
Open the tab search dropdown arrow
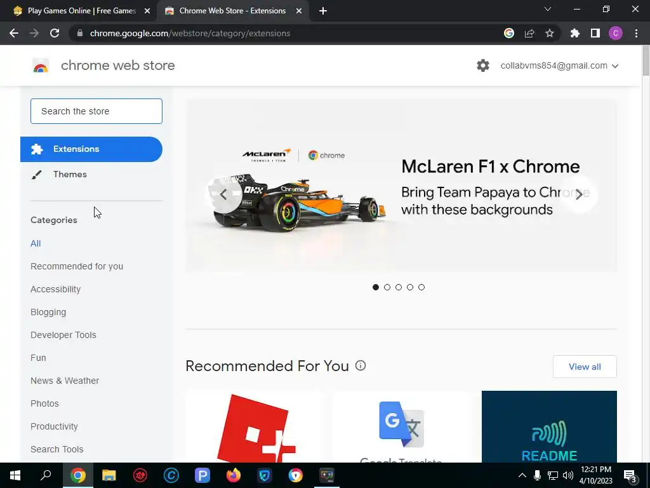(x=548, y=9)
